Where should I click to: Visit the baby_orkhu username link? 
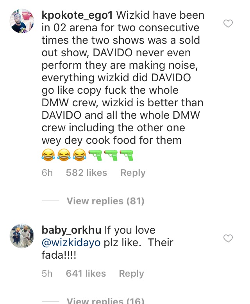coord(71,230)
